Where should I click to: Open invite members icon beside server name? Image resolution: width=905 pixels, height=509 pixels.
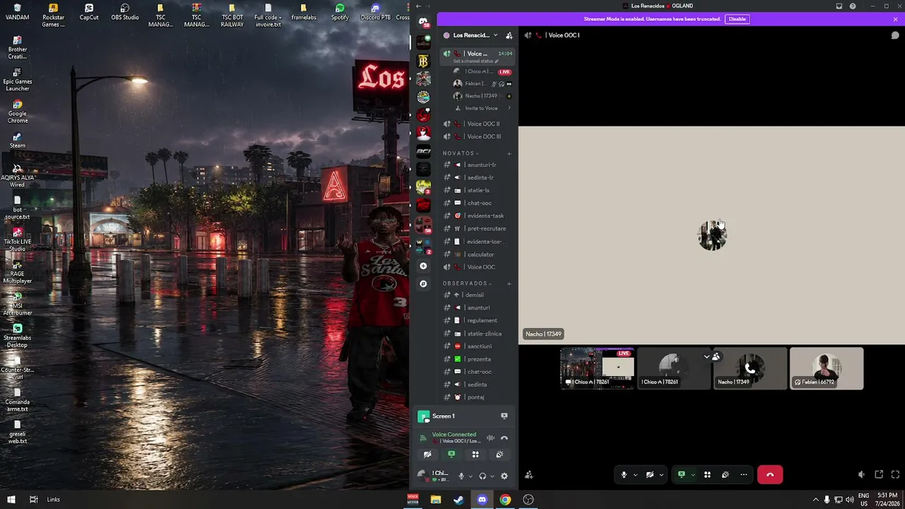pos(509,35)
